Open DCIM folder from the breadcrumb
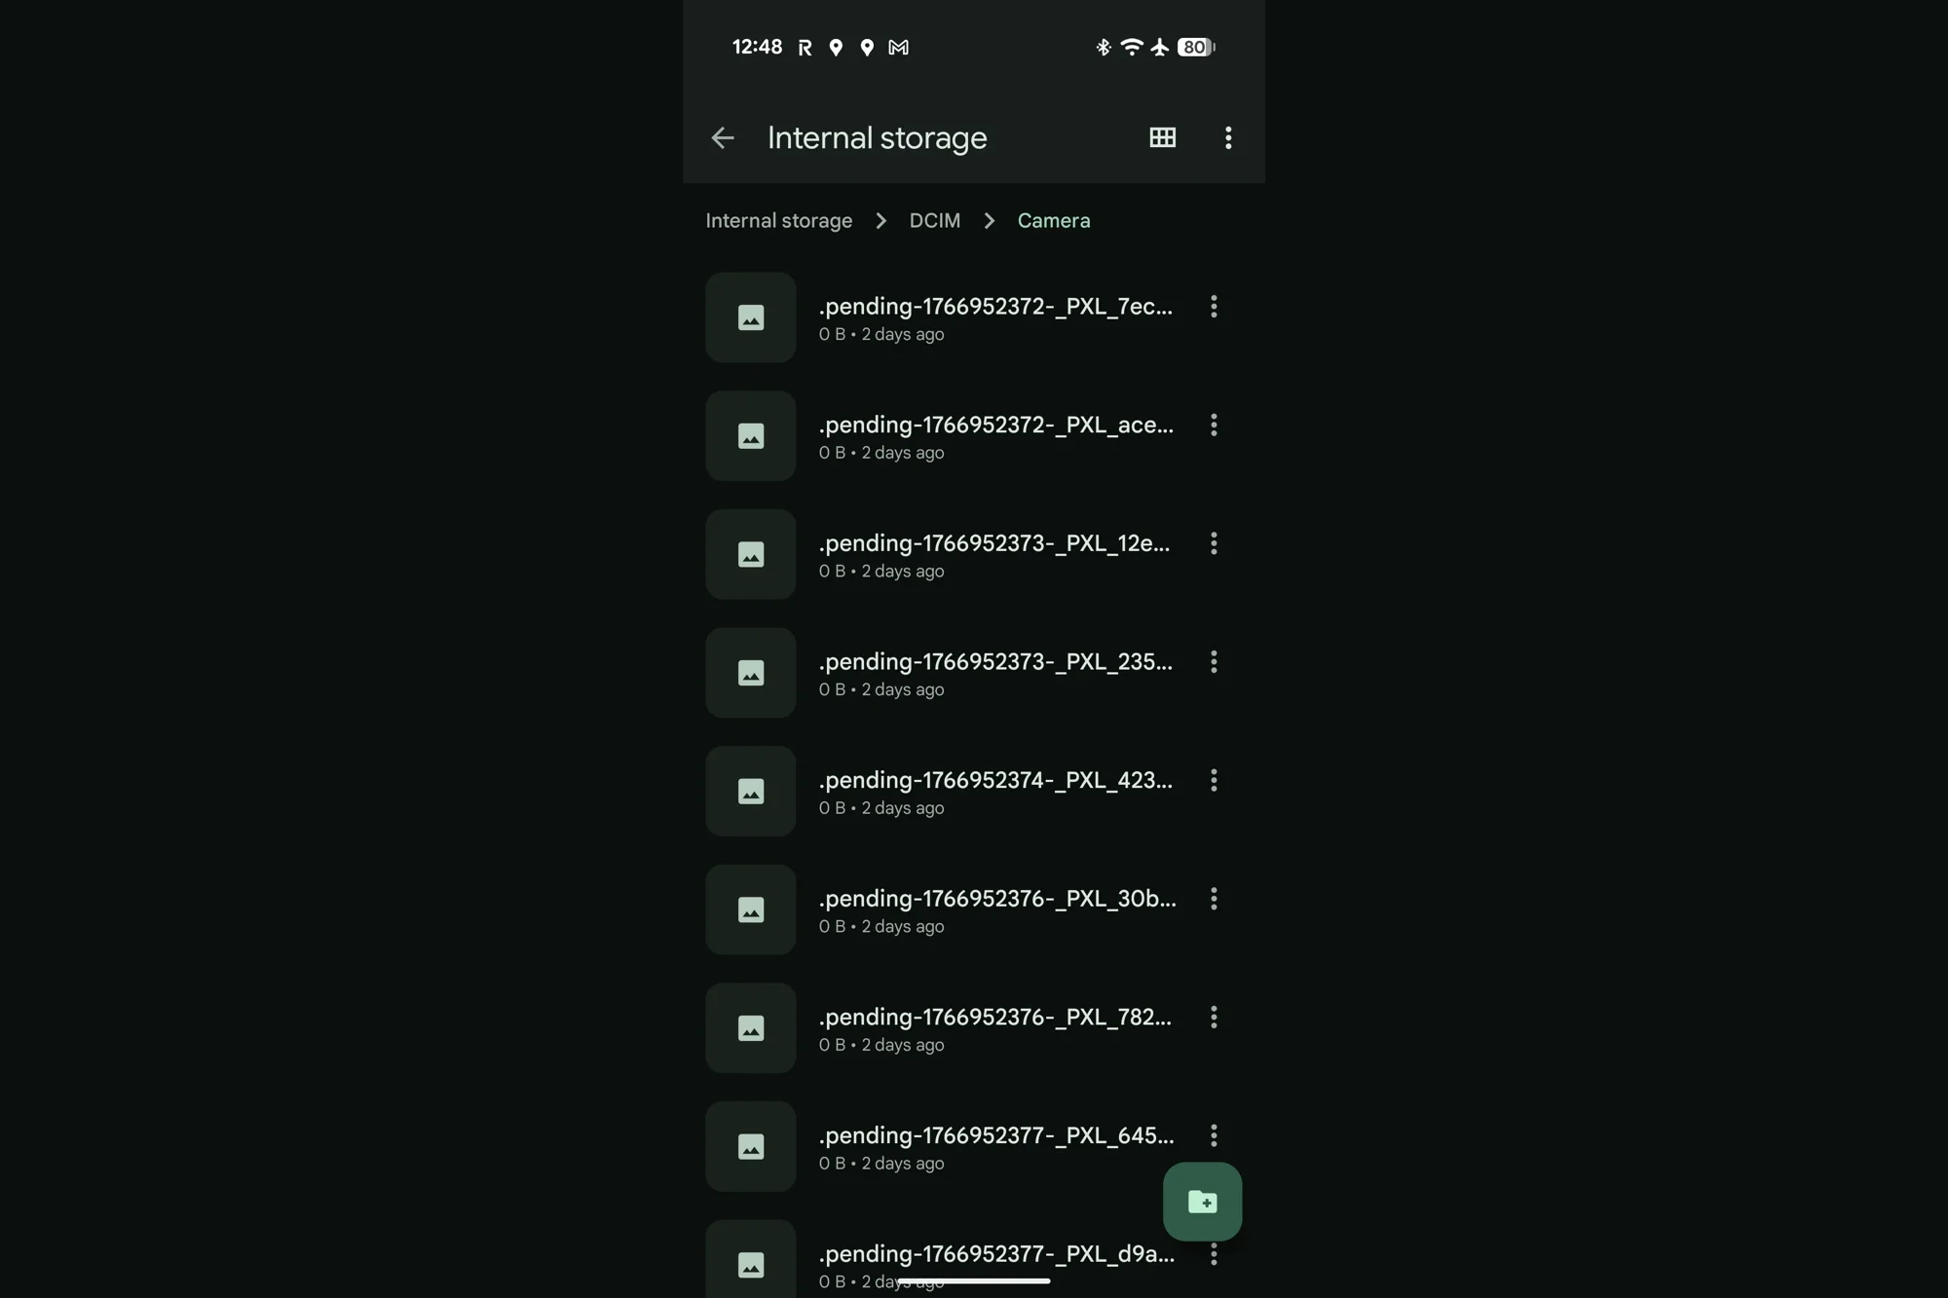Image resolution: width=1948 pixels, height=1298 pixels. coord(934,220)
